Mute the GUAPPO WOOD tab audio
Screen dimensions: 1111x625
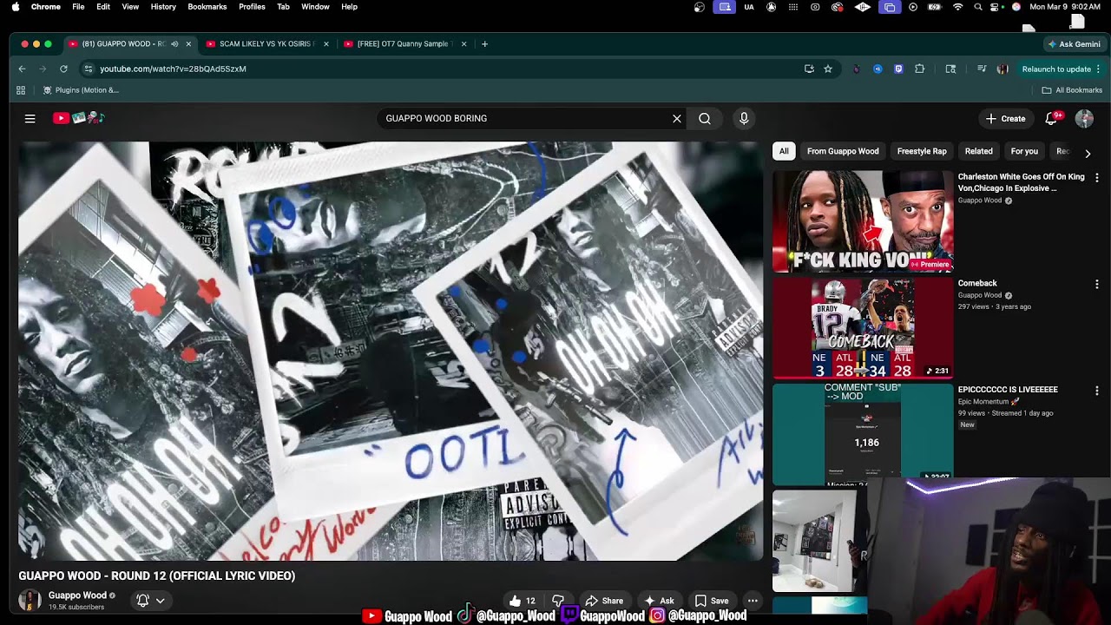tap(174, 43)
